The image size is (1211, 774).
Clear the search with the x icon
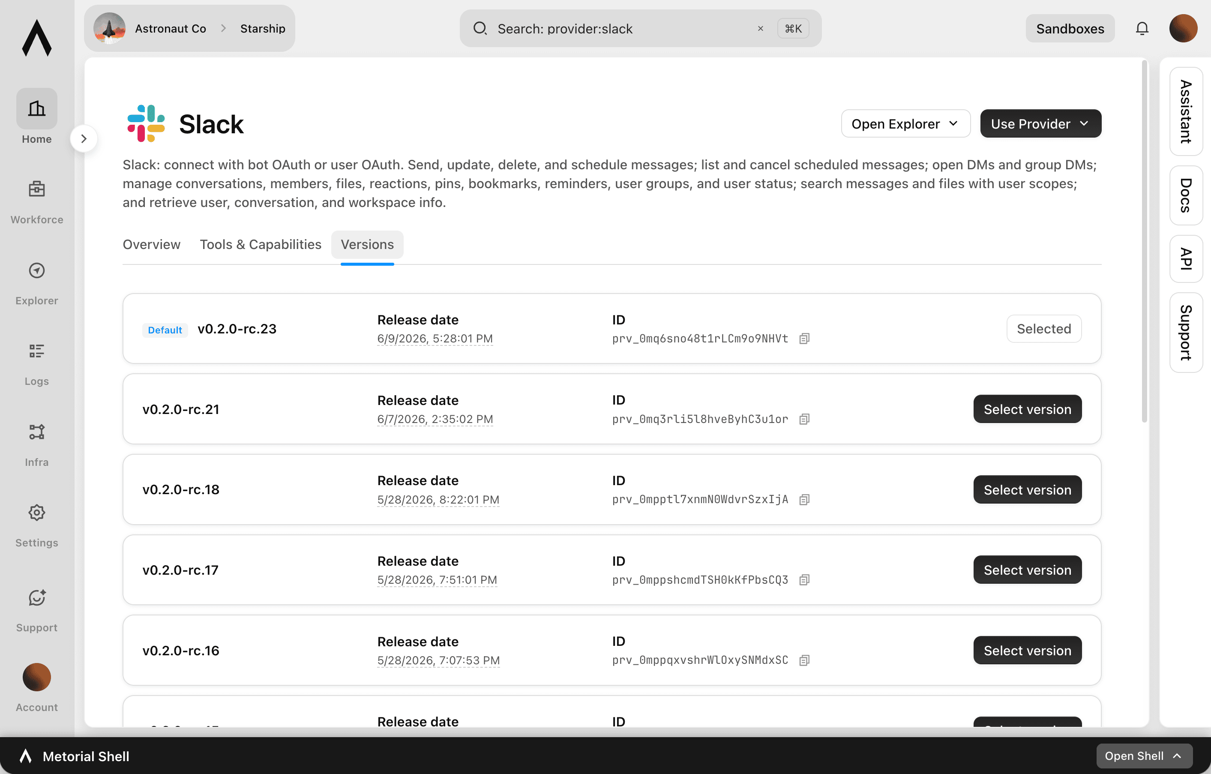pos(760,29)
